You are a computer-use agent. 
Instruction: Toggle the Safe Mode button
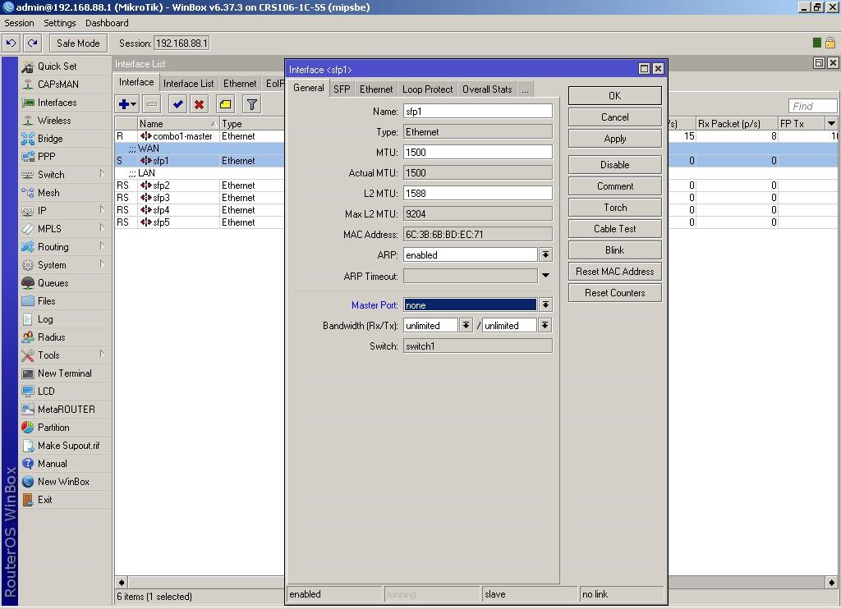point(78,43)
